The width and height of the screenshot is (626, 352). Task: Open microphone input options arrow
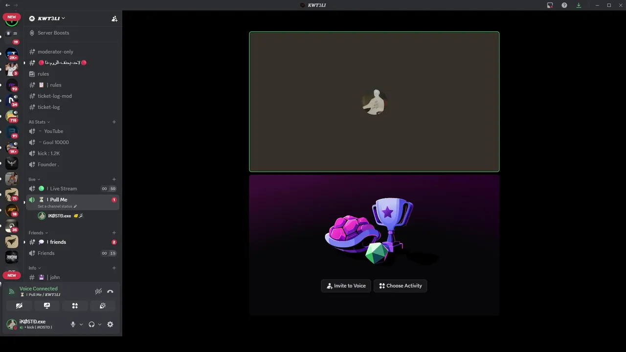[x=81, y=324]
